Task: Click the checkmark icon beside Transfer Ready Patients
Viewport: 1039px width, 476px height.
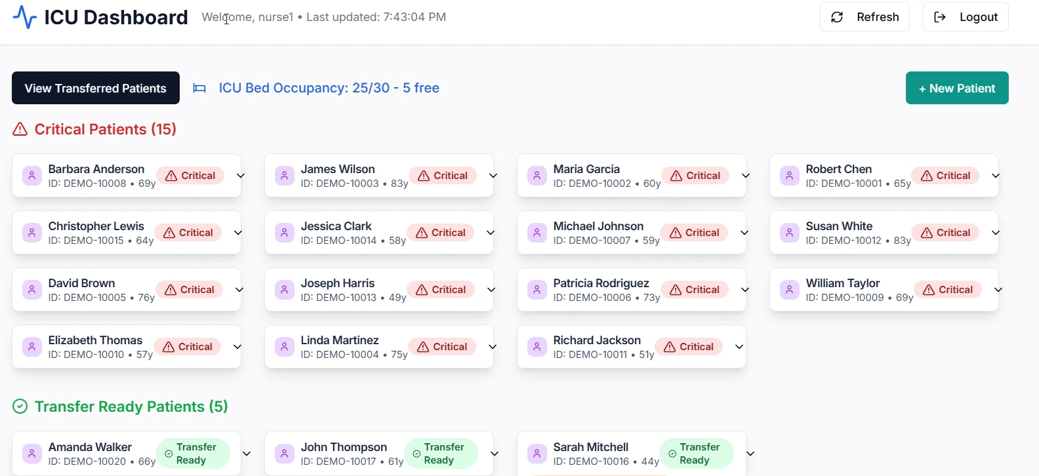Action: tap(20, 407)
